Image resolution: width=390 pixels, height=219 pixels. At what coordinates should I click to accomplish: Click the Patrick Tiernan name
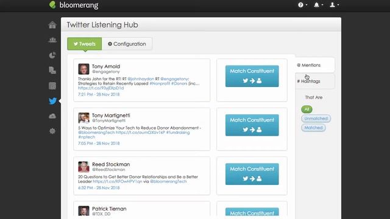109,209
